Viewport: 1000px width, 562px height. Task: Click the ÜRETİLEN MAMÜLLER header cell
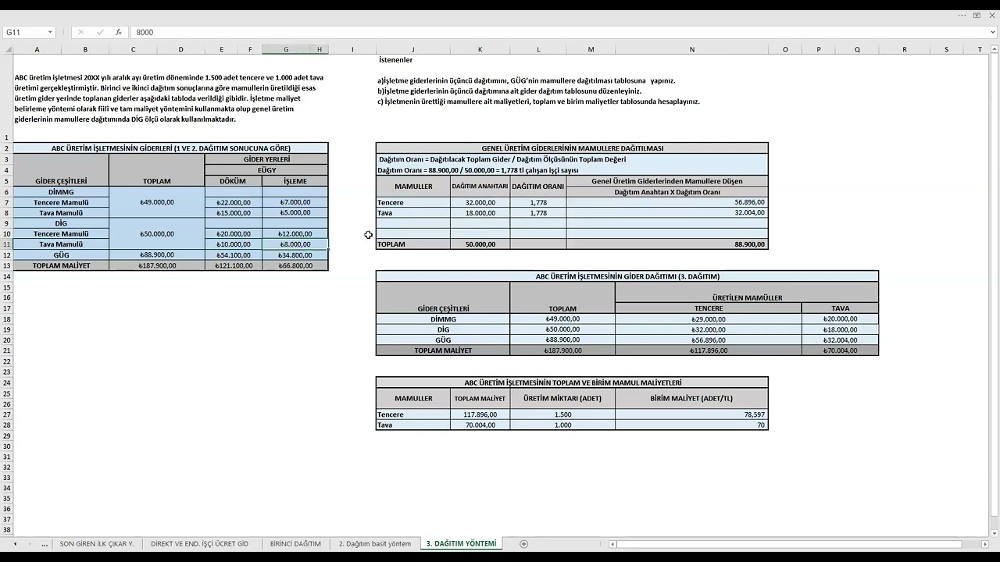[747, 293]
